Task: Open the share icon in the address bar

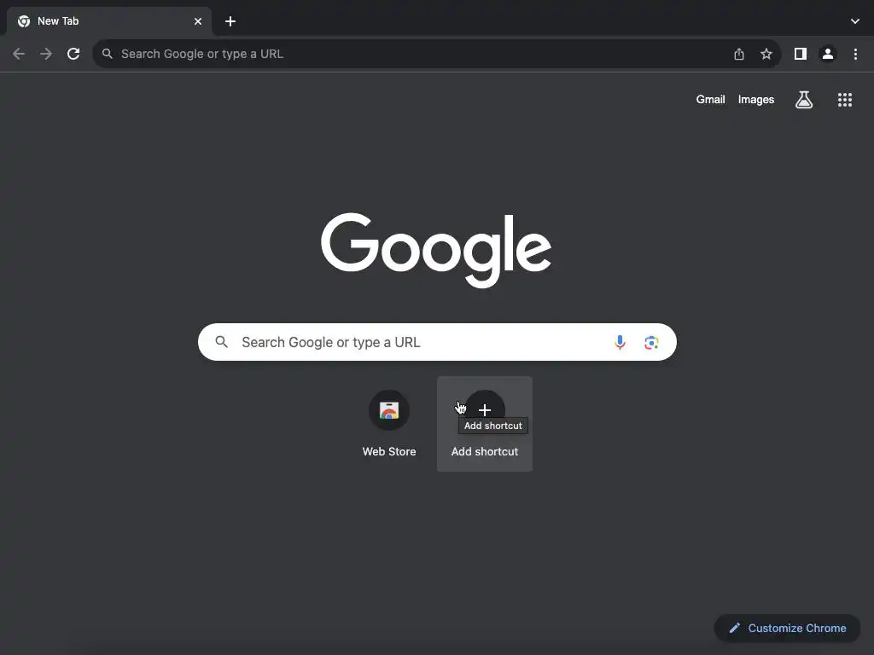Action: click(x=739, y=54)
